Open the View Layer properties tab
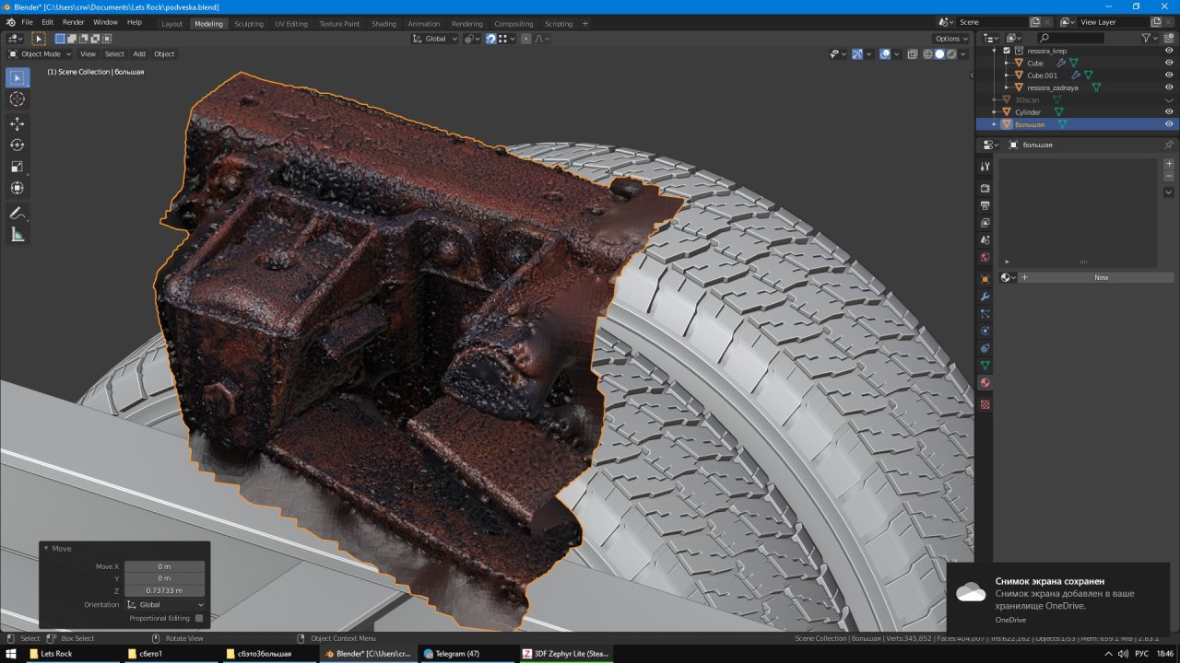This screenshot has width=1180, height=663. (985, 223)
